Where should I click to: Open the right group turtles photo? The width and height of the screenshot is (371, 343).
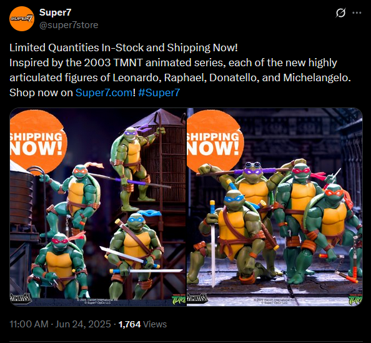[275, 207]
